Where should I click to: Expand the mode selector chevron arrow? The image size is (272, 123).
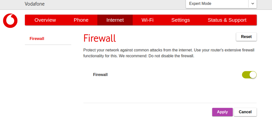tap(252, 4)
